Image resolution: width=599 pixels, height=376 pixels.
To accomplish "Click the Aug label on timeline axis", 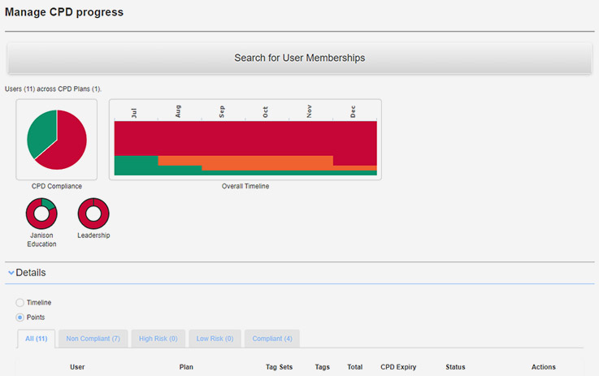I will [178, 111].
